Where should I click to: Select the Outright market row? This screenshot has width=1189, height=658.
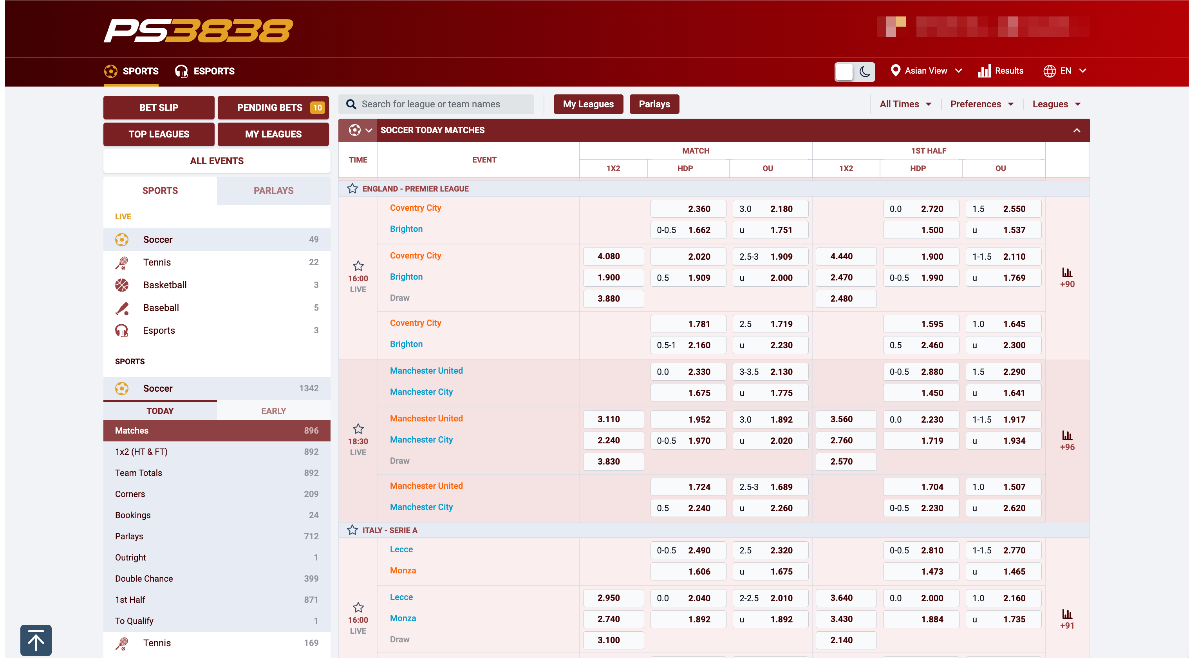point(217,558)
